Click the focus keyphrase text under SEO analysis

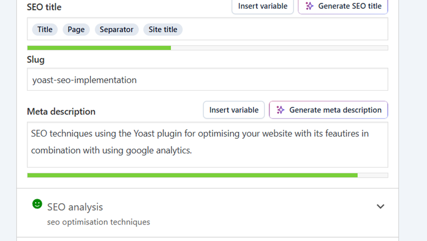click(x=99, y=222)
